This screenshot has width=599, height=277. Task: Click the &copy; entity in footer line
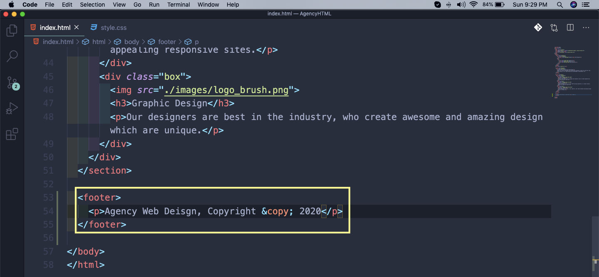click(x=277, y=211)
